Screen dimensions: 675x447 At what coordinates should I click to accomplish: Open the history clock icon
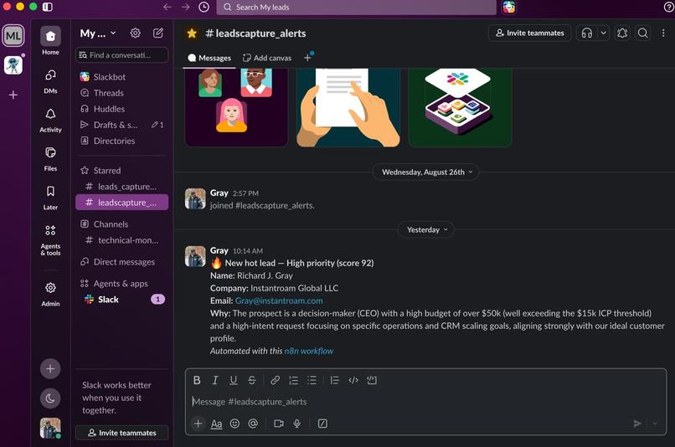[204, 8]
